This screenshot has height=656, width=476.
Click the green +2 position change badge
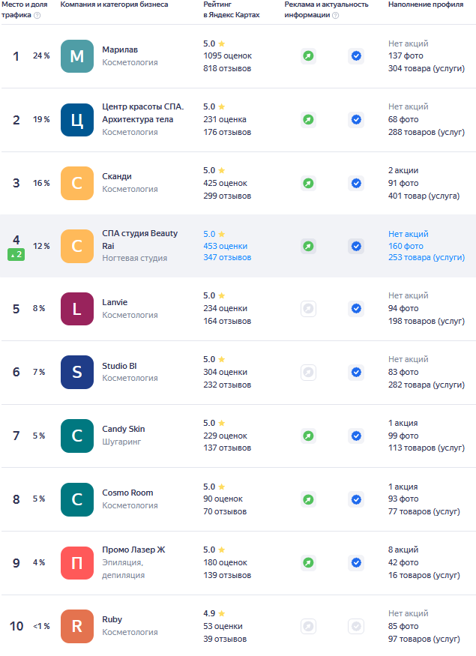tap(16, 255)
